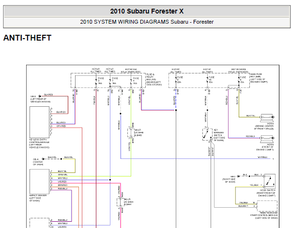Click the Multi J/C junction box on VIO/RED wire
The image size is (291, 228).
[120, 202]
